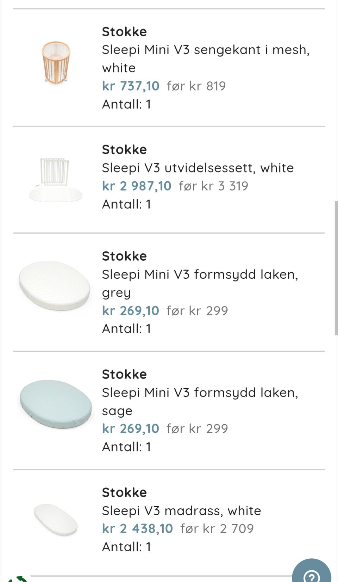Open Sleepi V3 utvidelsessett, white title
This screenshot has height=582, width=338.
point(198,168)
